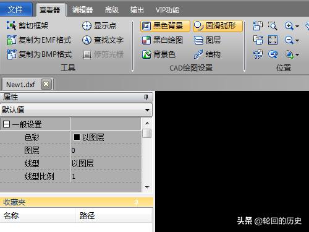Screen dimensions: 309x232
Task: Click the fit to window icon
Action: [273, 40]
